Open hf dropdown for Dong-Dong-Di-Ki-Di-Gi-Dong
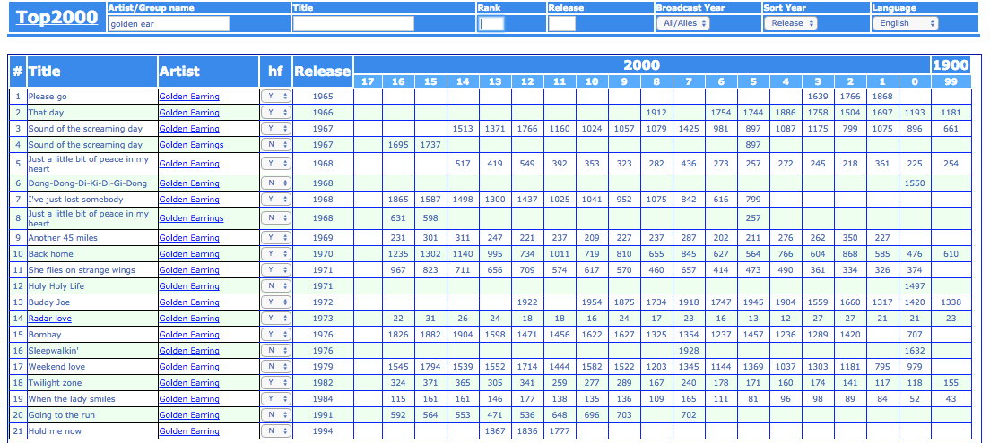The image size is (990, 443). coord(276,183)
